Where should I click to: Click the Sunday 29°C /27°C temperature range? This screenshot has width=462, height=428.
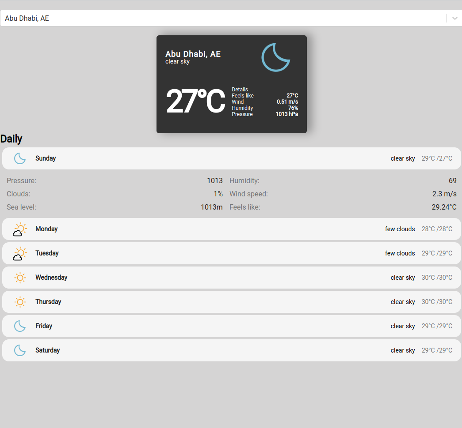[437, 158]
